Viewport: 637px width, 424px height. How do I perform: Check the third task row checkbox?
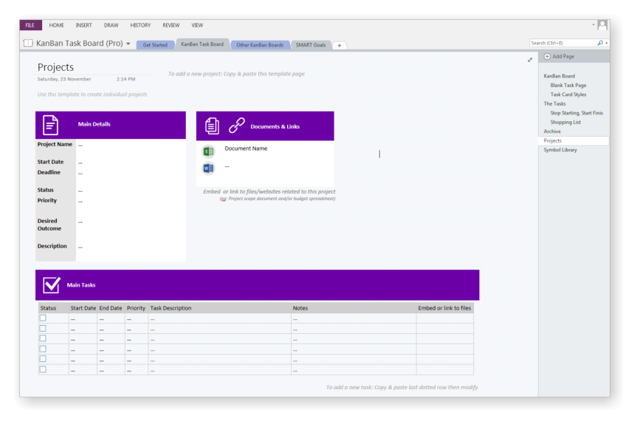coord(43,338)
